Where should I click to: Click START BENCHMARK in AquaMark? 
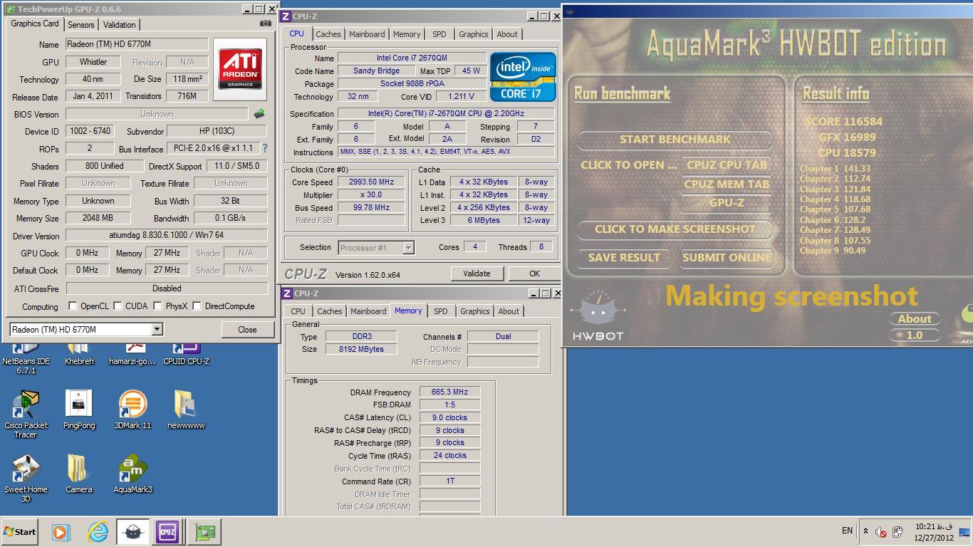tap(675, 140)
